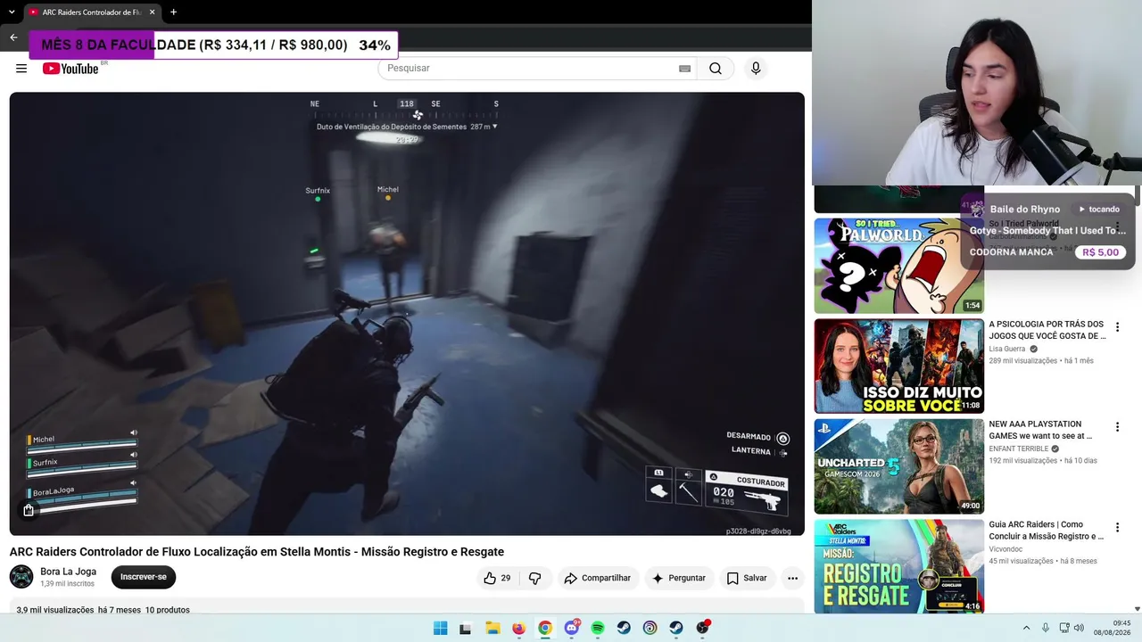Save the video with Salvar button
Viewport: 1142px width, 642px height.
coord(747,578)
